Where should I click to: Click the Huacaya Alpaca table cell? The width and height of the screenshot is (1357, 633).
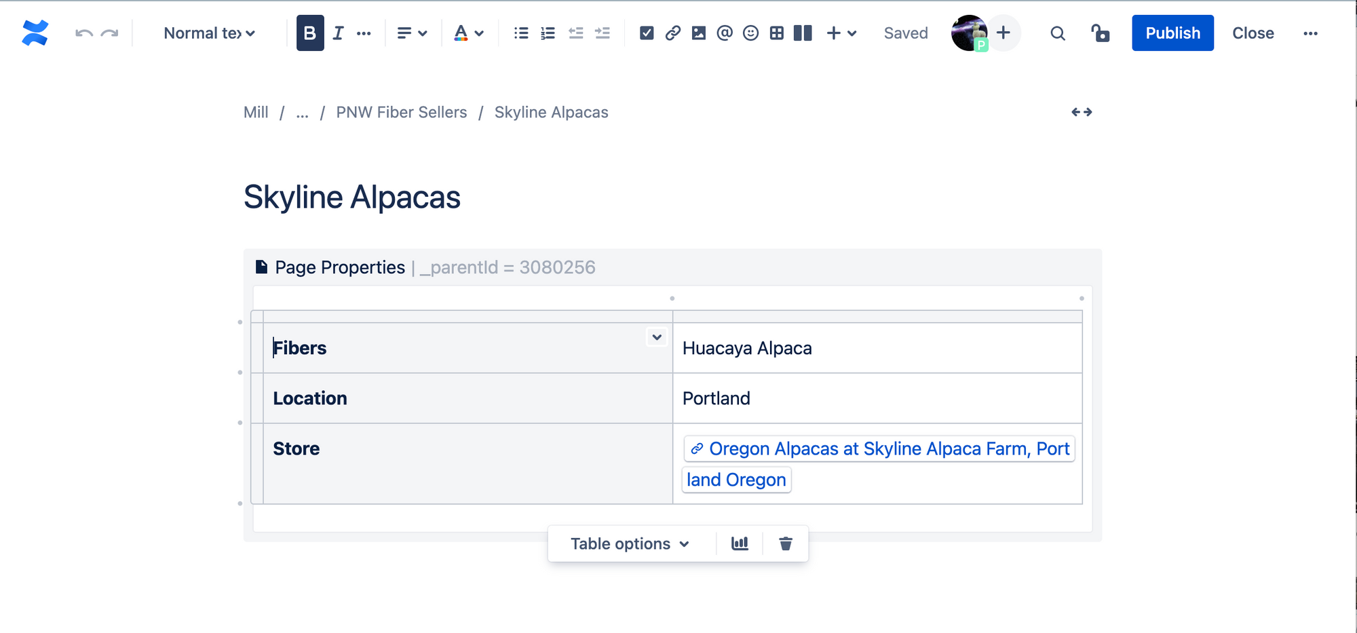click(877, 348)
